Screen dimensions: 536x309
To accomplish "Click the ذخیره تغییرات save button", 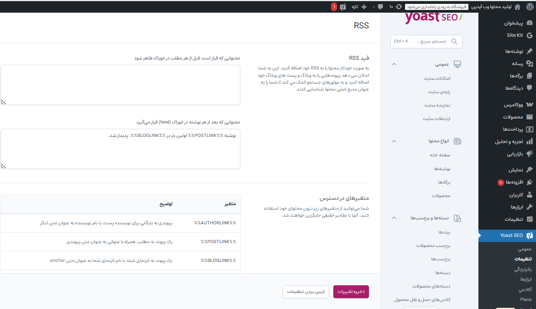I will [351, 292].
